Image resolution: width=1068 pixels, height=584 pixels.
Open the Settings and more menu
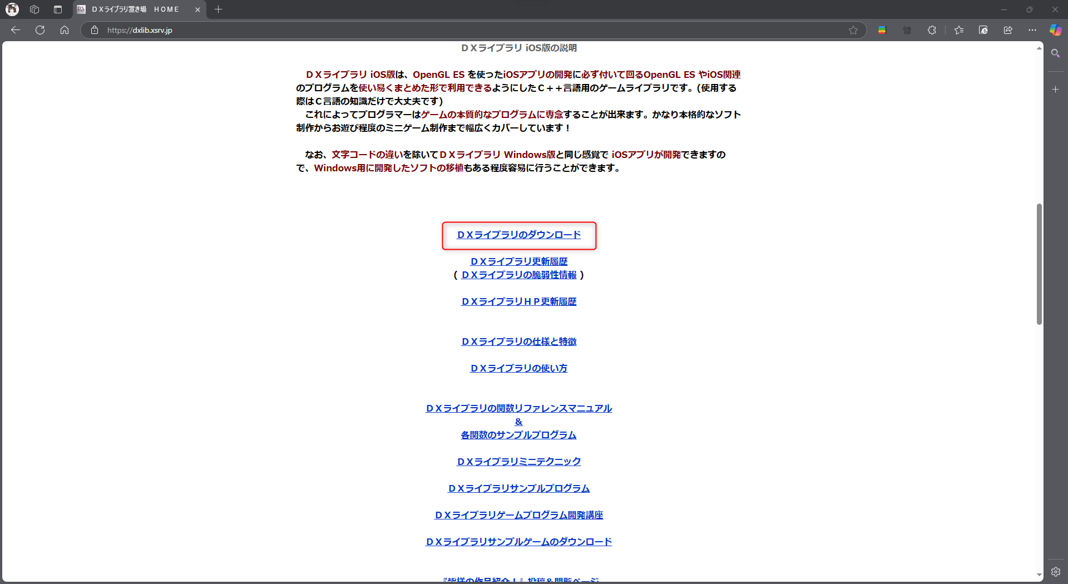click(x=1033, y=30)
